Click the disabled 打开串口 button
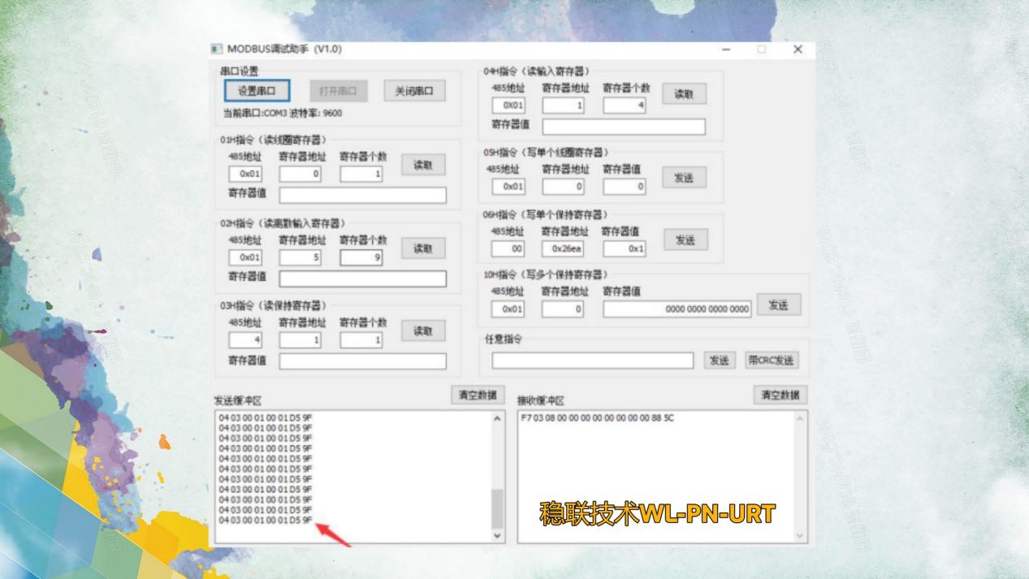The height and width of the screenshot is (579, 1029). pos(338,91)
